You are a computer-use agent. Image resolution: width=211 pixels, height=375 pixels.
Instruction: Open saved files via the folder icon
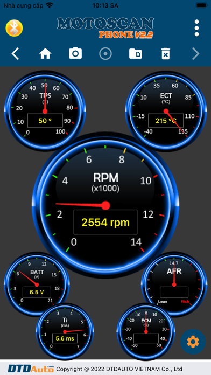[136, 53]
